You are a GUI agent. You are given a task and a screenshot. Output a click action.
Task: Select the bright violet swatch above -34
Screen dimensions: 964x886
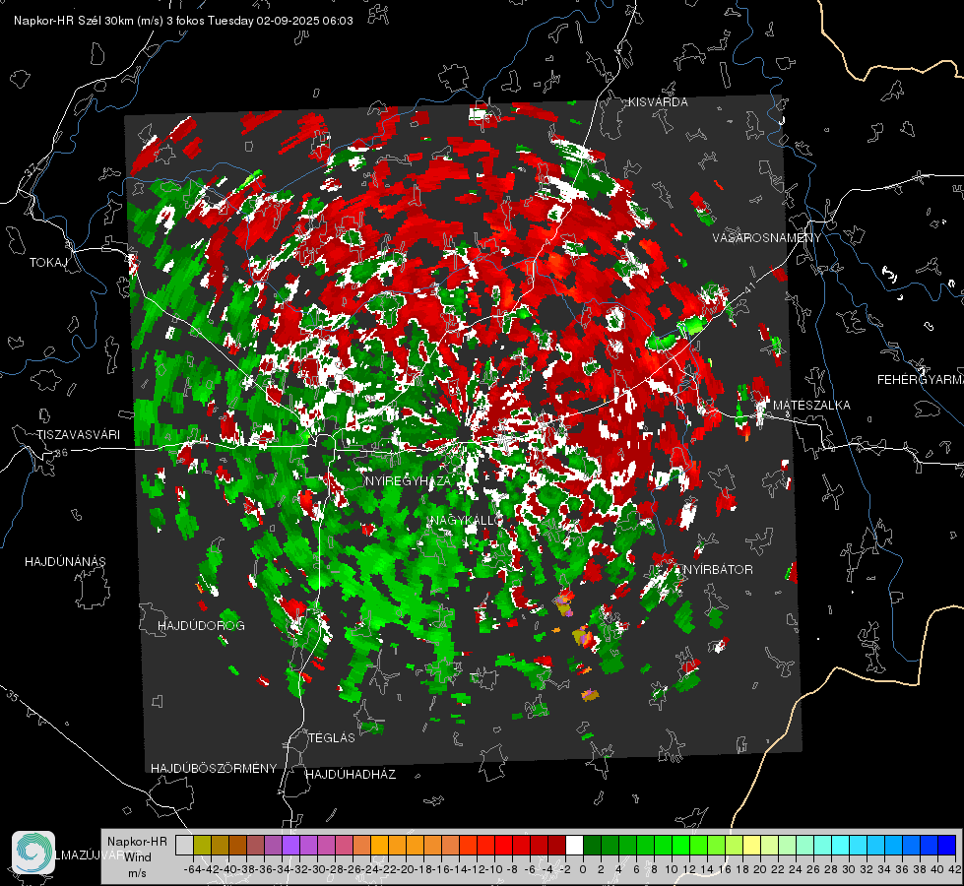[290, 845]
